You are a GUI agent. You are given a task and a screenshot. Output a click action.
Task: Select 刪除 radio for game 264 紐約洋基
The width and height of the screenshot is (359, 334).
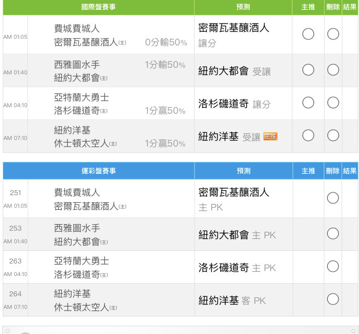coord(333,299)
